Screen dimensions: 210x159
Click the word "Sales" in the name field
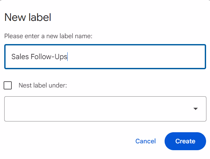20,57
